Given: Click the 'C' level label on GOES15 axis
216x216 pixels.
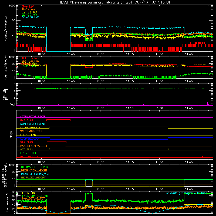Looking at the screenshot, I should pyautogui.click(x=15, y=84).
